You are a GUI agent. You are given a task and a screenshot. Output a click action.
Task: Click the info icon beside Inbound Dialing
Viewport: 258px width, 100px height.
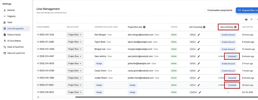tap(235, 27)
